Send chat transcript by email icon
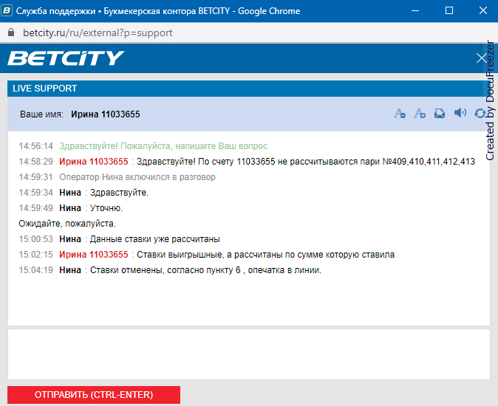Image resolution: width=498 pixels, height=406 pixels. [x=440, y=113]
